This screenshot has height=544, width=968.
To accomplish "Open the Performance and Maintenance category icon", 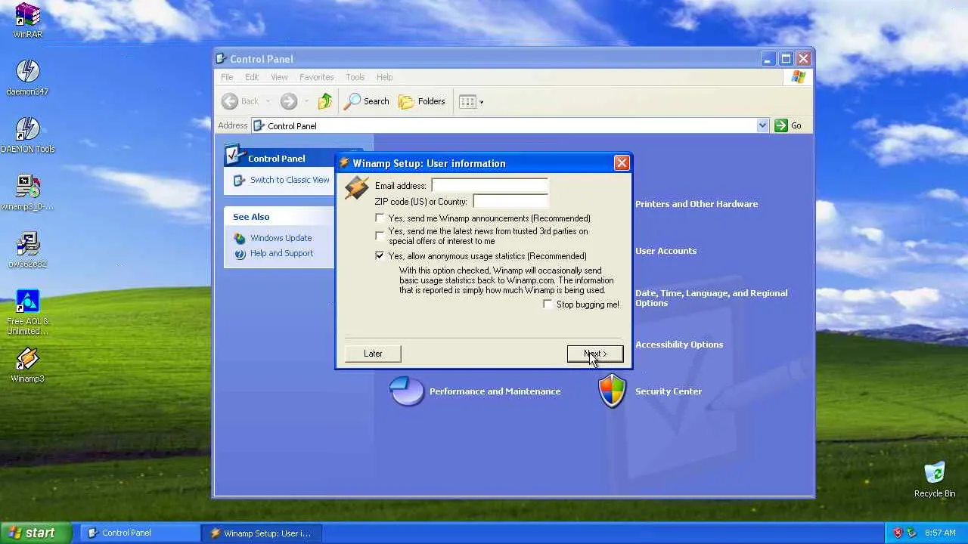I will 407,391.
